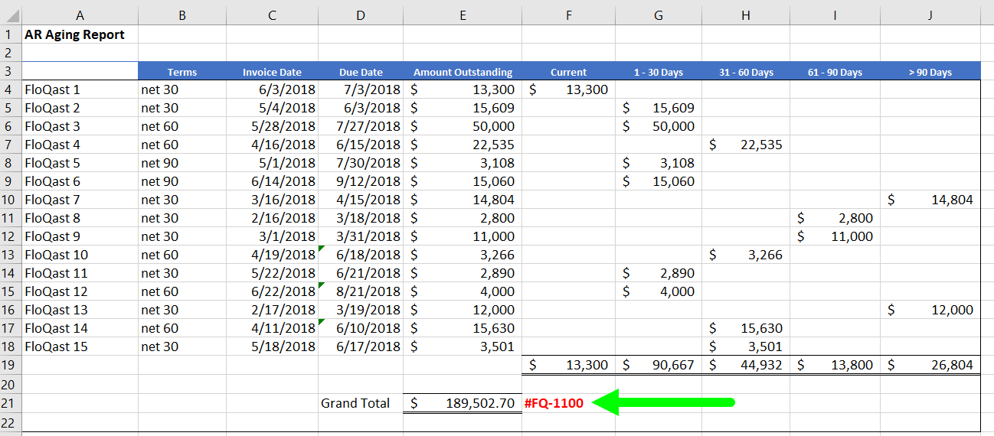Click the 31 - 60 Days header

click(746, 72)
